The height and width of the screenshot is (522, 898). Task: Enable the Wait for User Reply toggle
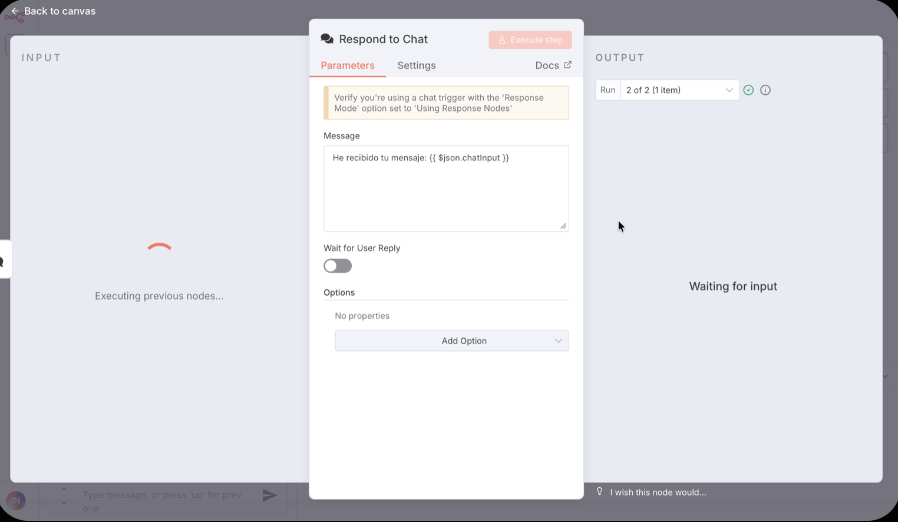coord(338,266)
